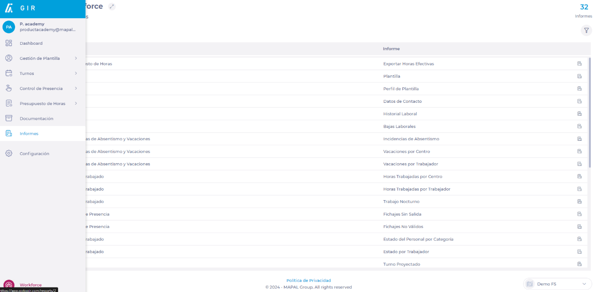Click the reports list vertical scrollbar

(x=590, y=112)
